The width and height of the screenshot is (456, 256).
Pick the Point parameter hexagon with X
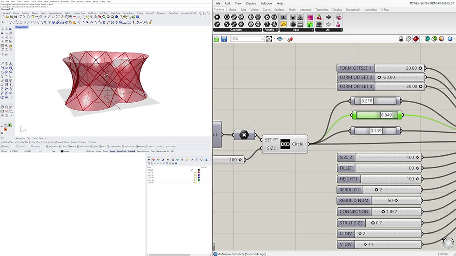pyautogui.click(x=217, y=17)
